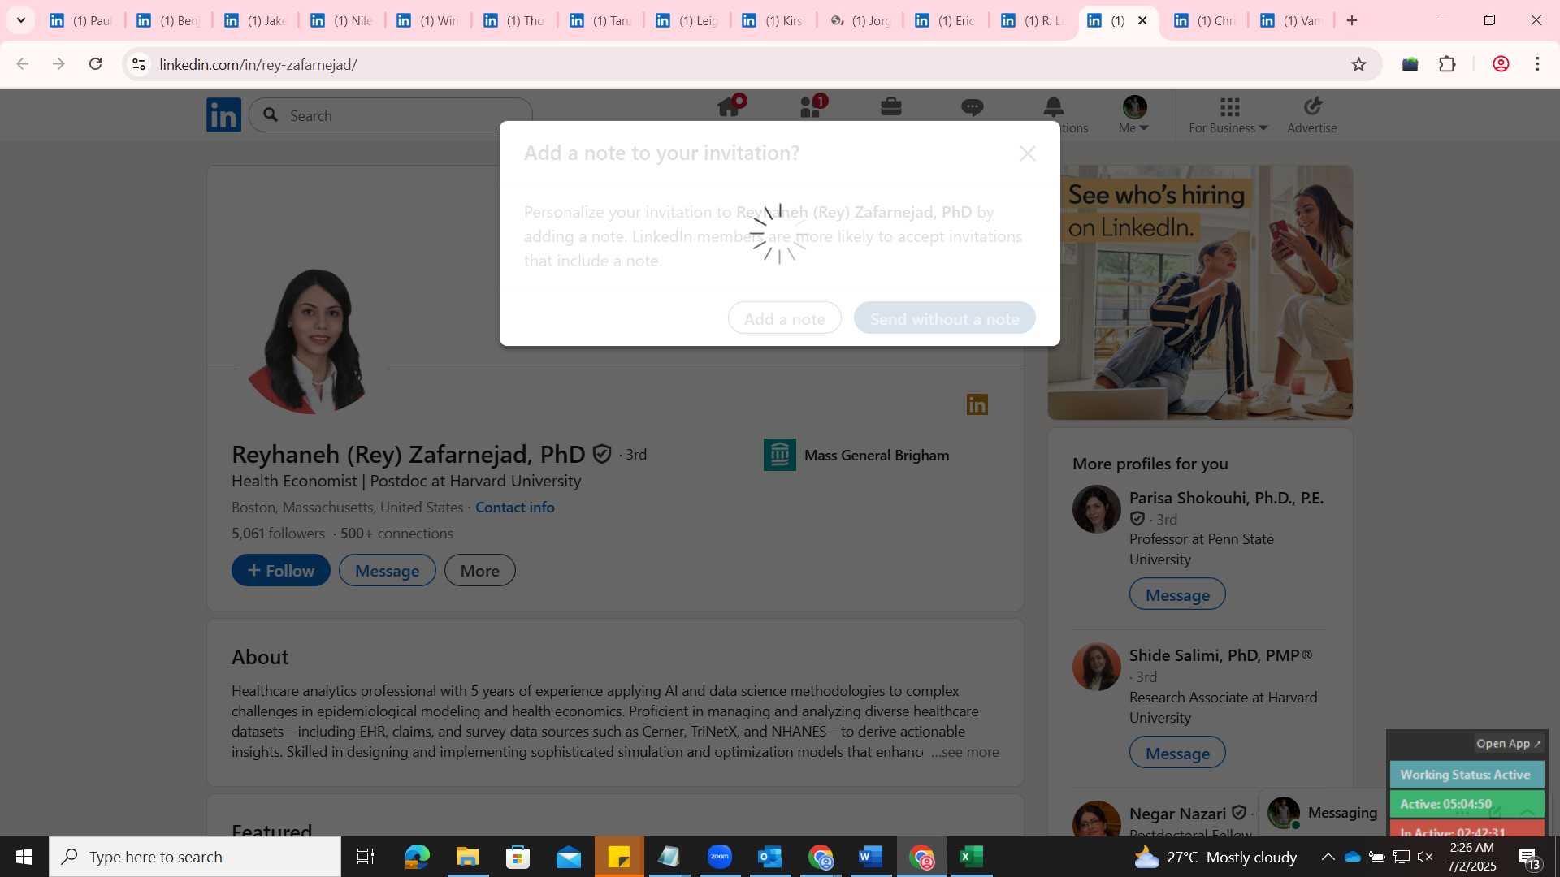Open My Network icon
The height and width of the screenshot is (877, 1560).
811,107
